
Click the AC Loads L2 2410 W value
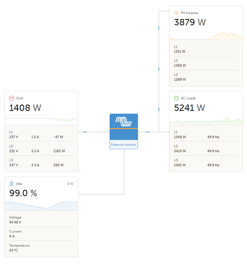pos(180,151)
